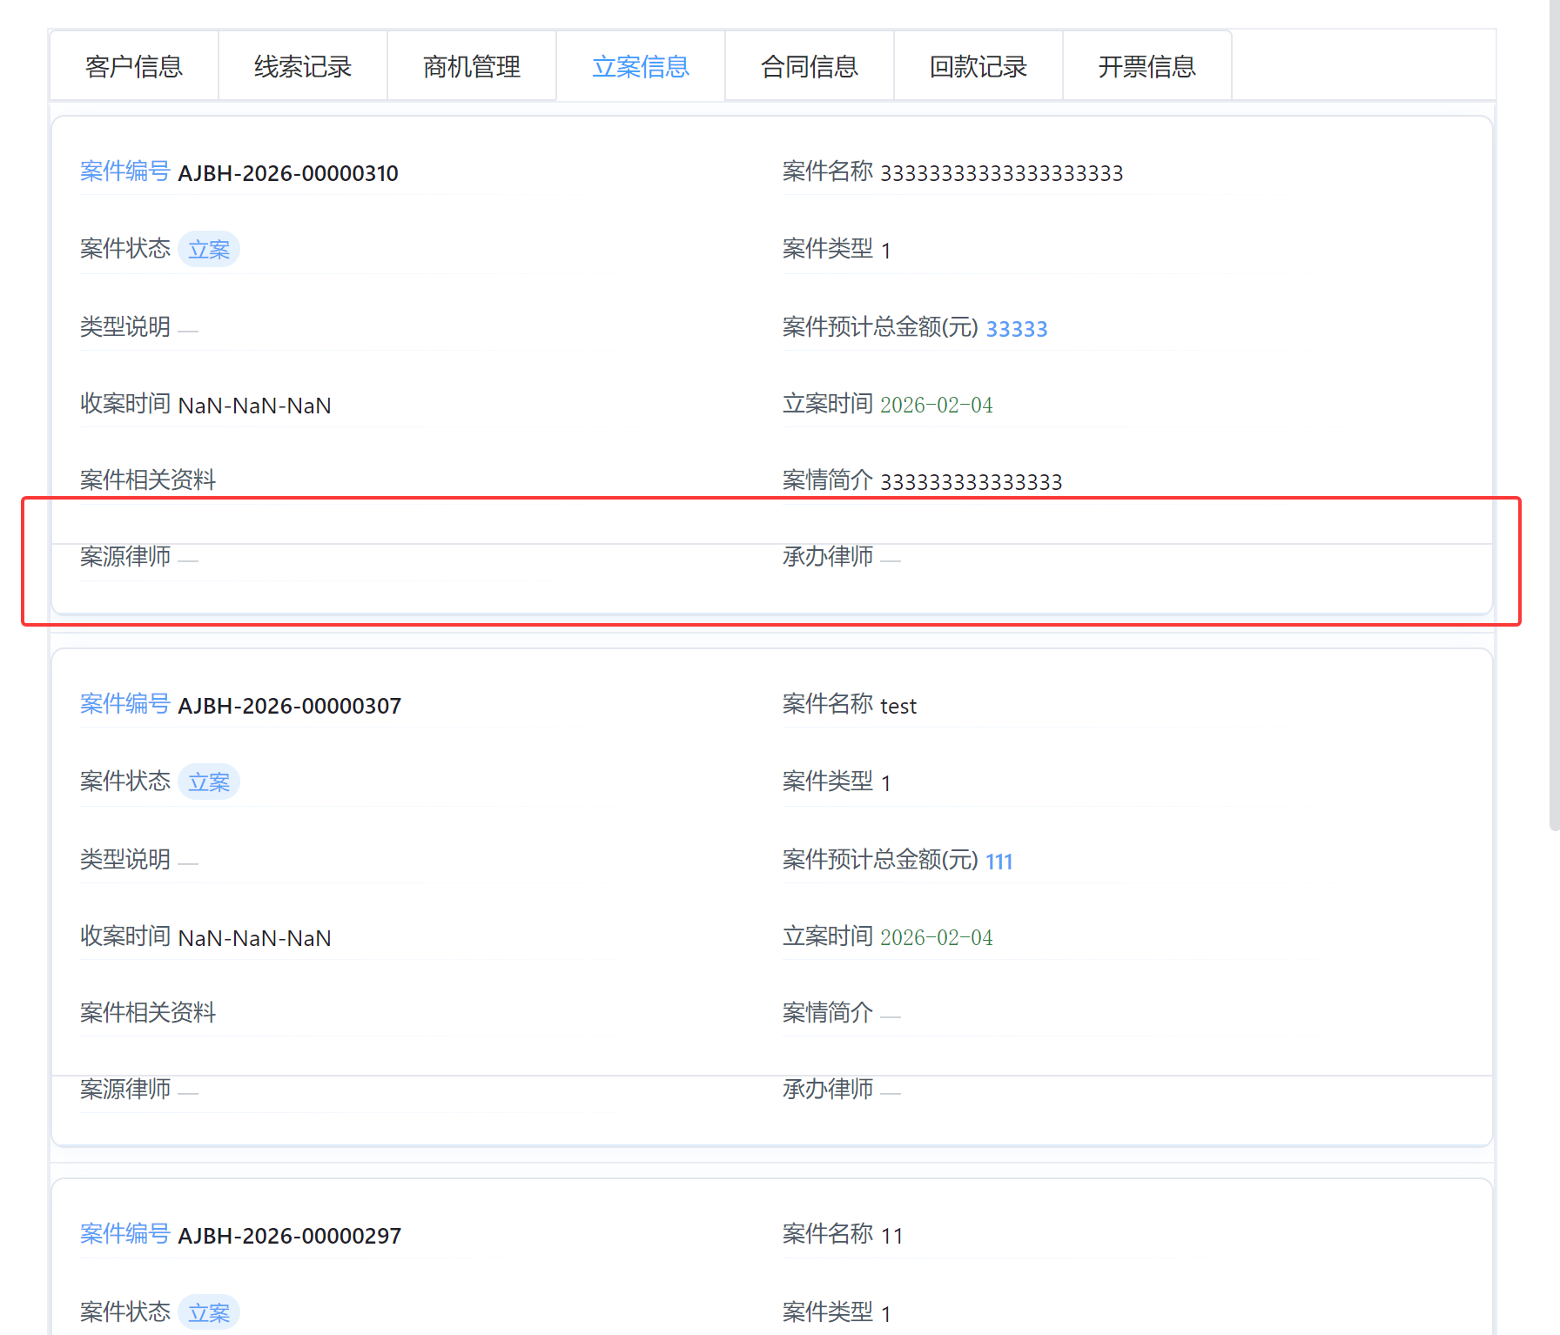The image size is (1560, 1335).
Task: Click 案件编号 link for AJBH-2026-00000297
Action: point(124,1234)
